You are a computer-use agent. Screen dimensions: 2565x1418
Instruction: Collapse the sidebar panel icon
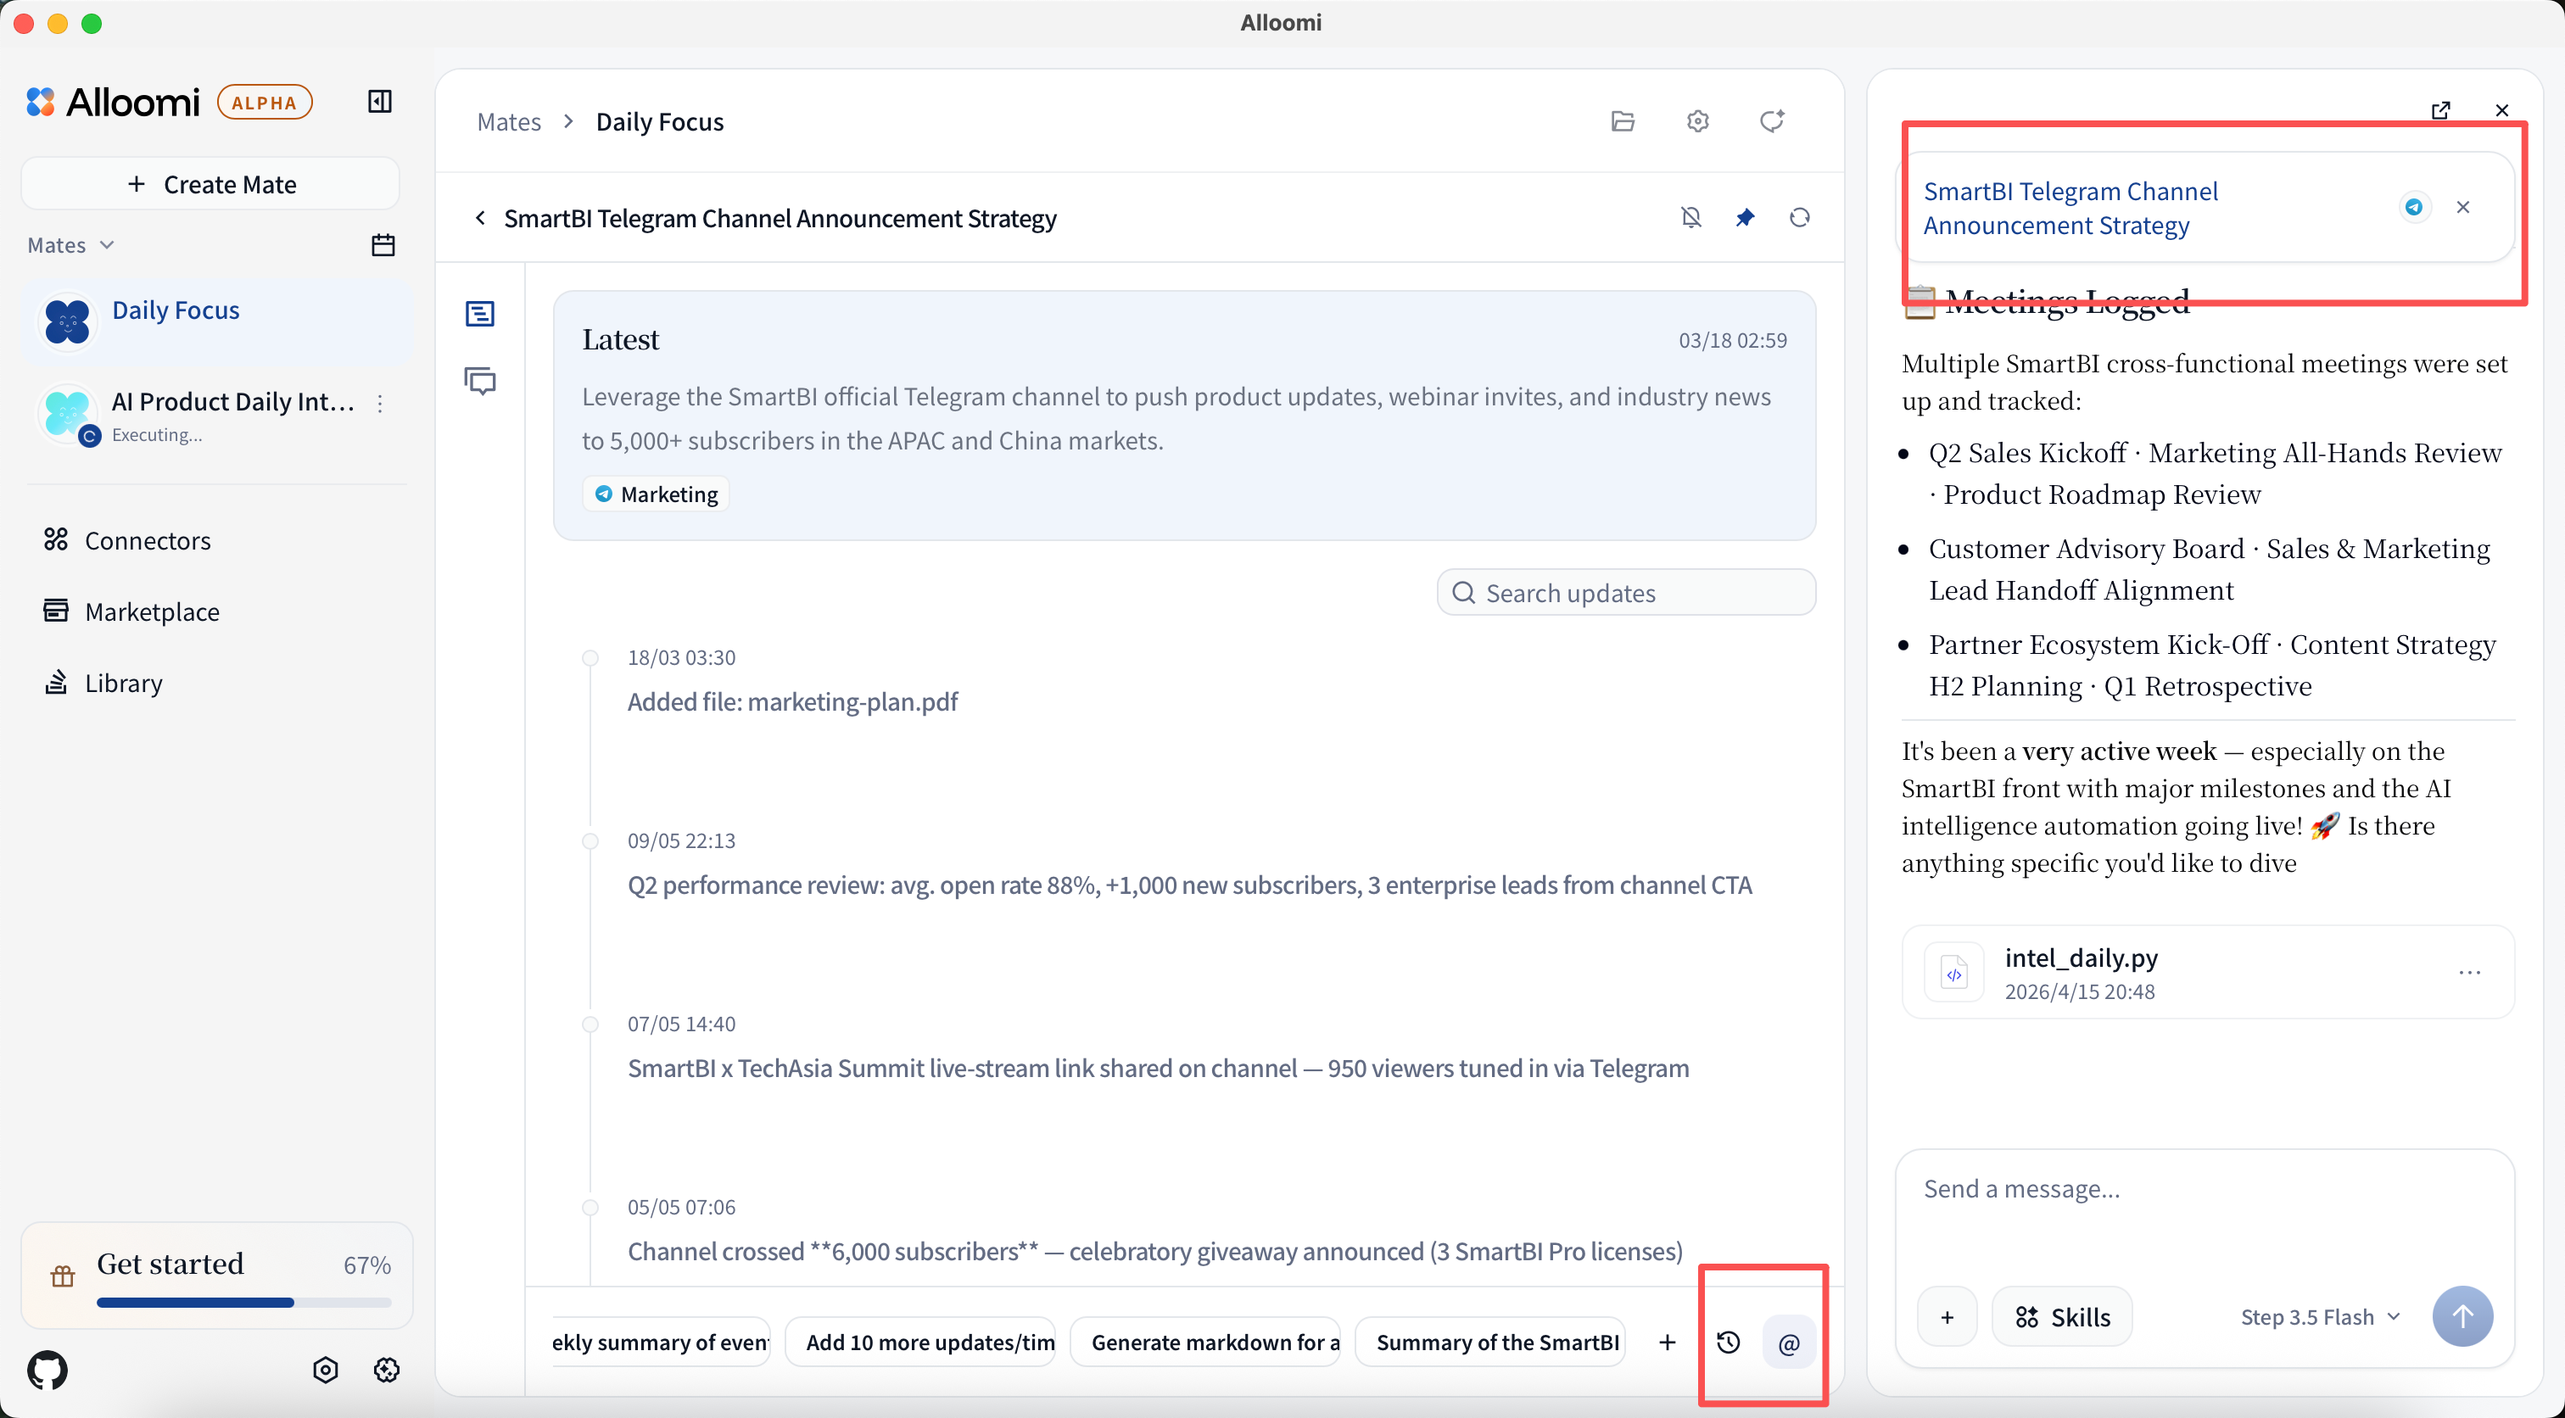379,102
